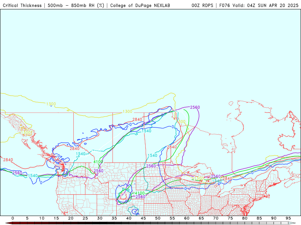Click the color bar's "50" tick label
The image size is (301, 225).
pyautogui.click(x=158, y=218)
